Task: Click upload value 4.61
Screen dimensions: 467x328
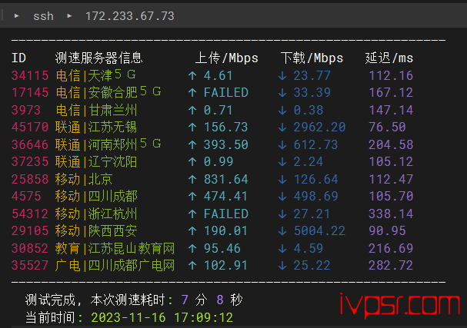Action: tap(218, 75)
